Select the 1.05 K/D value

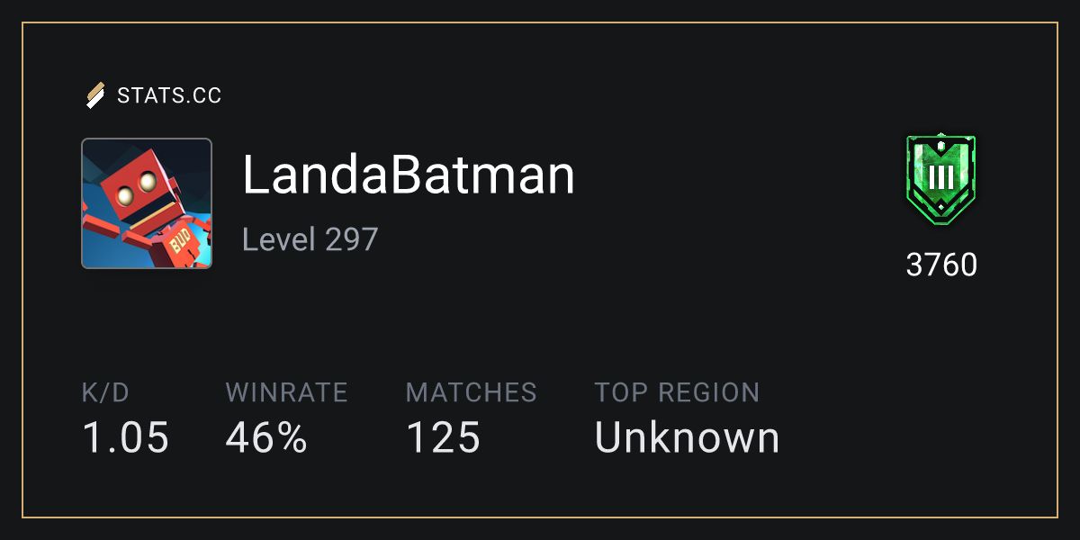(x=125, y=438)
